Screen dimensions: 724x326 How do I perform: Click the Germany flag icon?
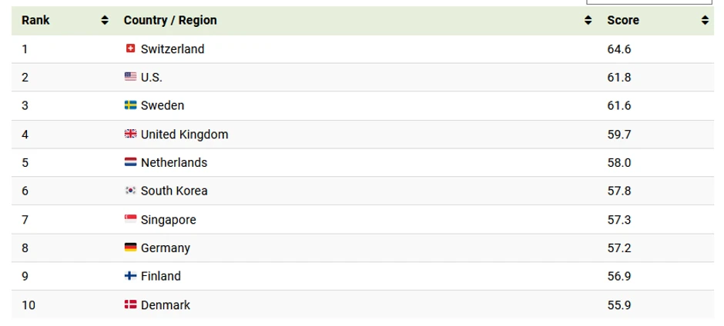click(130, 248)
